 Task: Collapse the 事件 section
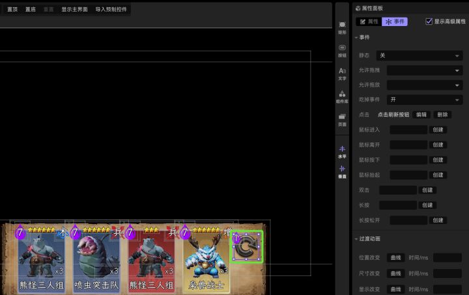(356, 37)
